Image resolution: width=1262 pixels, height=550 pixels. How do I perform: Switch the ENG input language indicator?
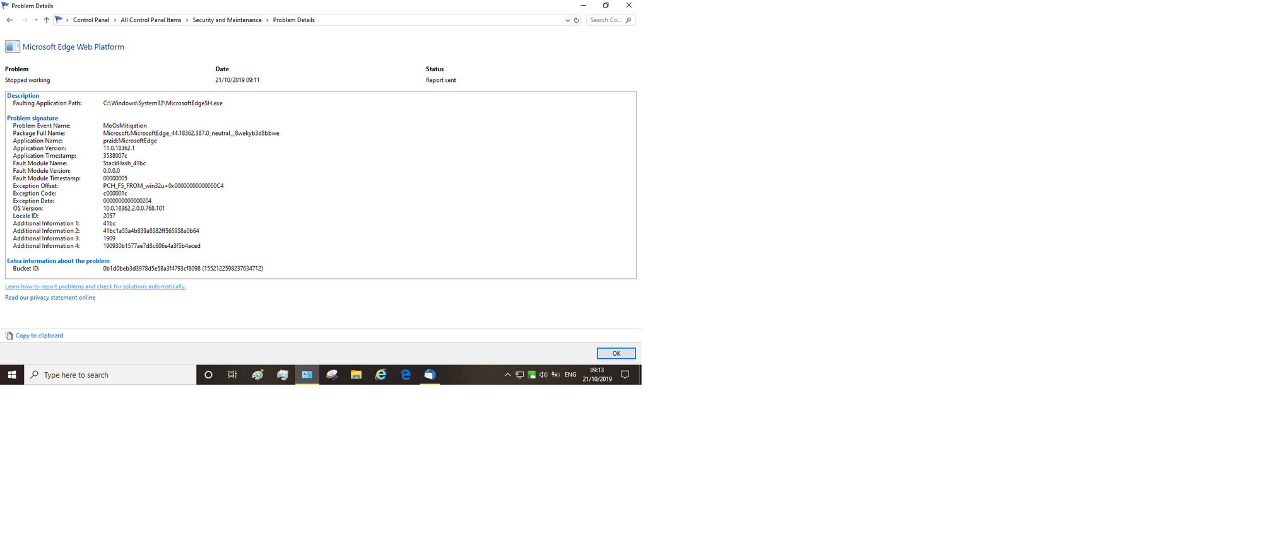click(x=570, y=375)
